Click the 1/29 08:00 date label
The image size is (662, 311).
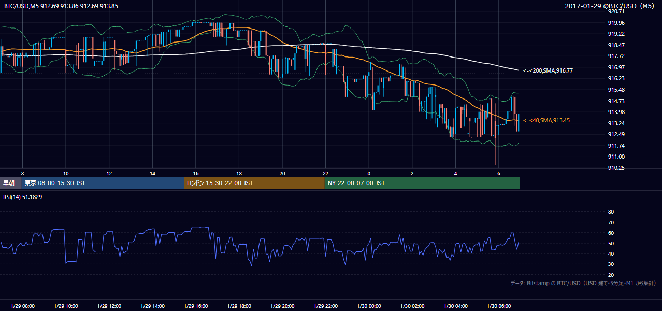(22, 306)
